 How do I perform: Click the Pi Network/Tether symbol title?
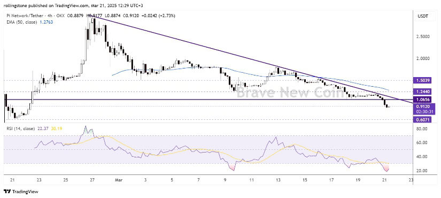25,16
